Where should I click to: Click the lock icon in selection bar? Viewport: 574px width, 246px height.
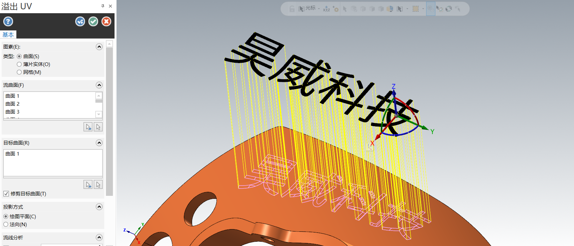pyautogui.click(x=292, y=9)
